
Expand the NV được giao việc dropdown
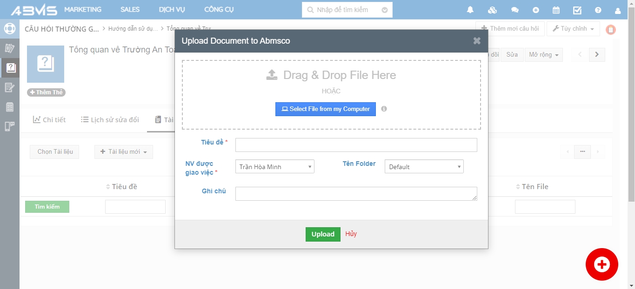[274, 167]
